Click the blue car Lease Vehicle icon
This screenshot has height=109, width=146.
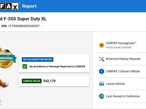(x=101, y=84)
